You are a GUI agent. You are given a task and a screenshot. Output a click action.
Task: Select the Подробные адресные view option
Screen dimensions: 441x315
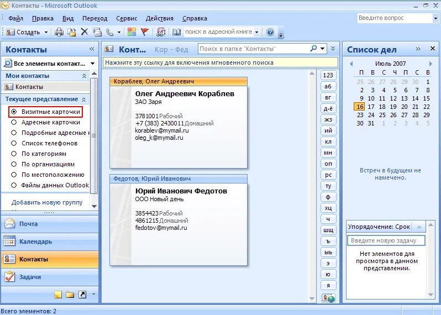[x=50, y=133]
